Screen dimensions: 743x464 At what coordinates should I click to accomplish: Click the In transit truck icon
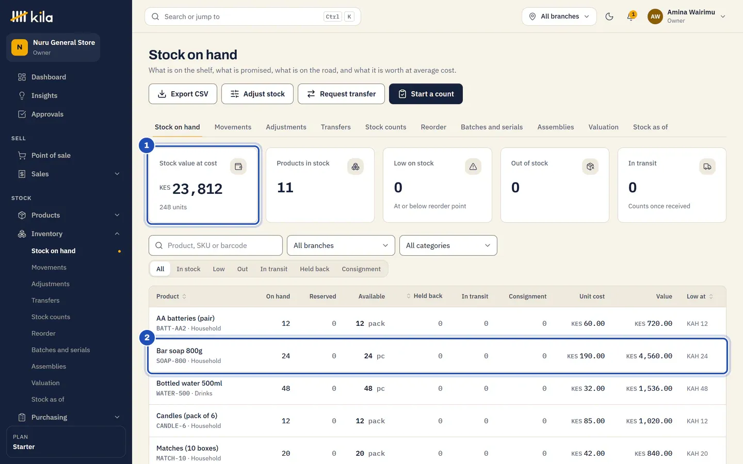(x=707, y=167)
